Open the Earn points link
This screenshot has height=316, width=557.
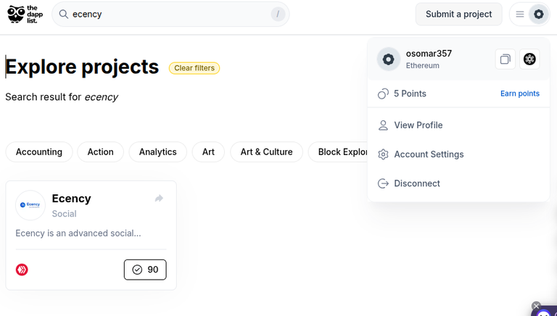(x=520, y=93)
